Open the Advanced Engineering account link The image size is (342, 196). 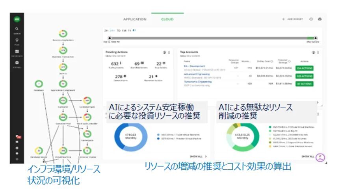pos(197,74)
